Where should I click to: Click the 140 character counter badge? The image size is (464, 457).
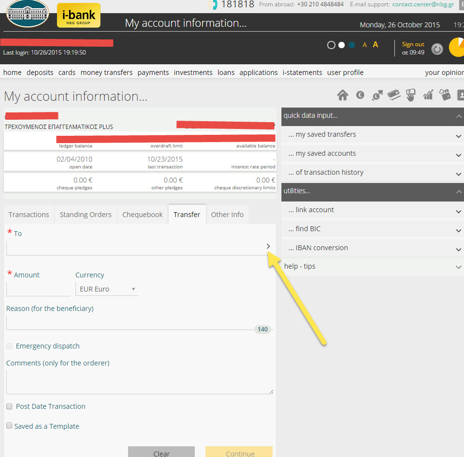pos(262,329)
